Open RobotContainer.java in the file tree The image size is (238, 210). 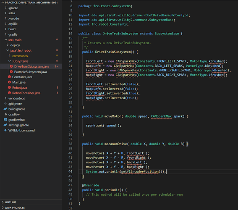coord(26,93)
